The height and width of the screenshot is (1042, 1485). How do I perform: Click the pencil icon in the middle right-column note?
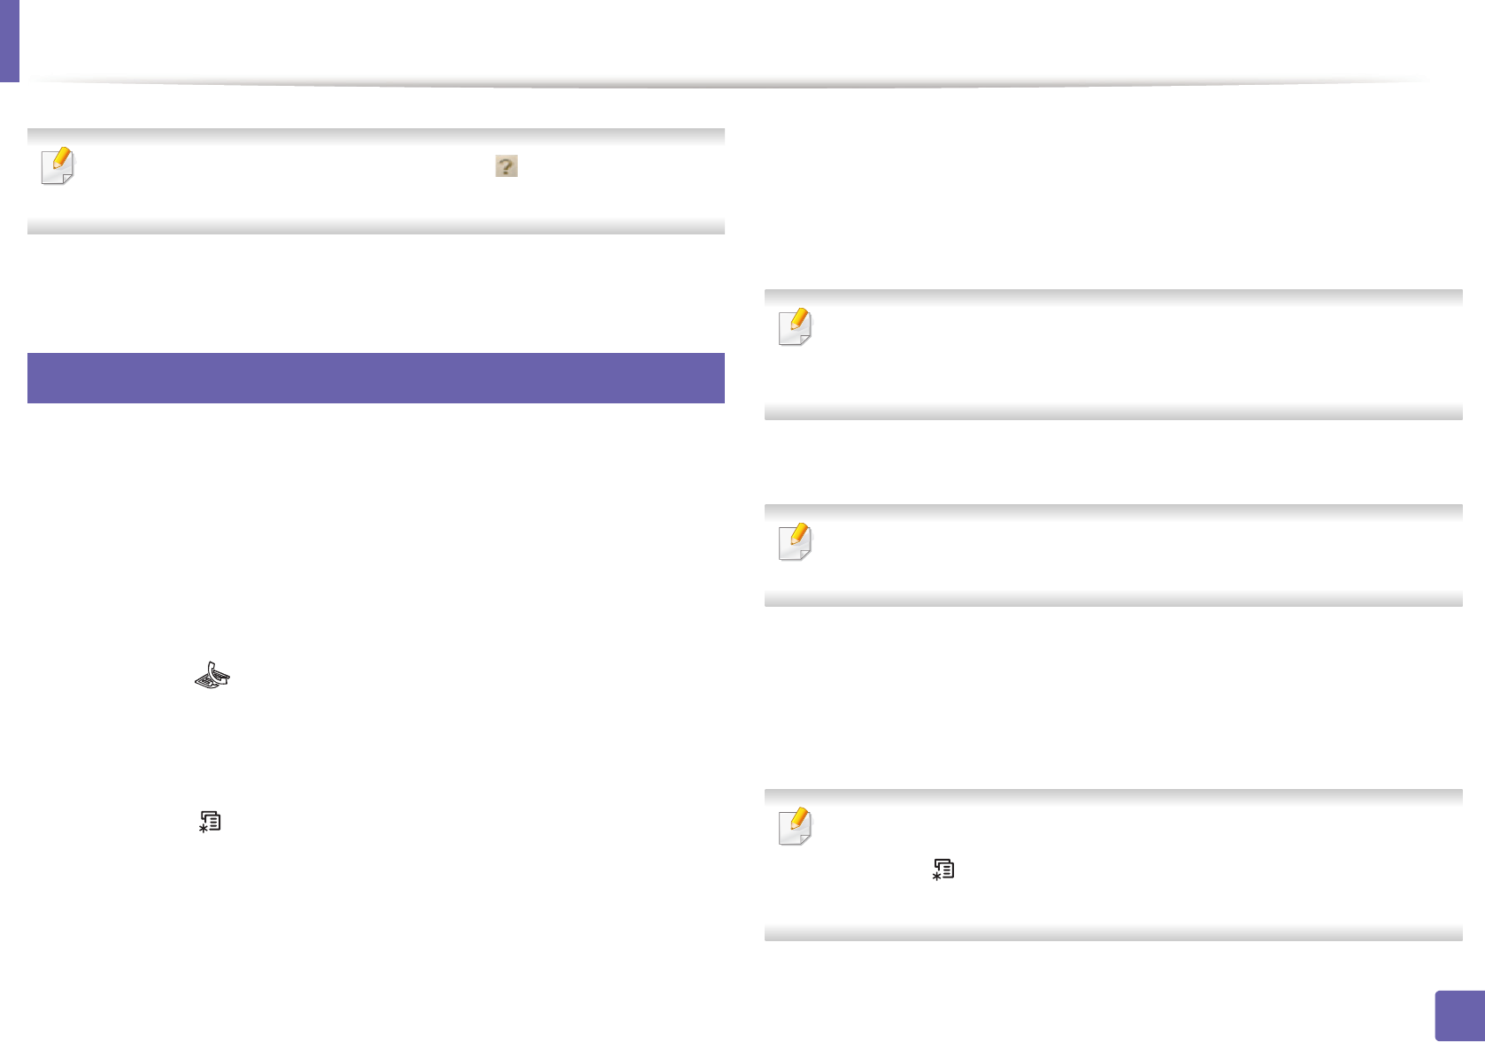click(795, 541)
